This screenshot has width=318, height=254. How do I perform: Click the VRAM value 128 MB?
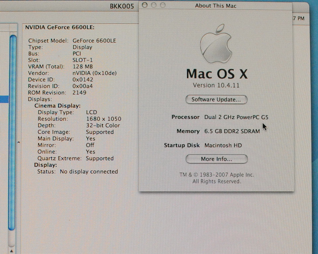pos(82,66)
